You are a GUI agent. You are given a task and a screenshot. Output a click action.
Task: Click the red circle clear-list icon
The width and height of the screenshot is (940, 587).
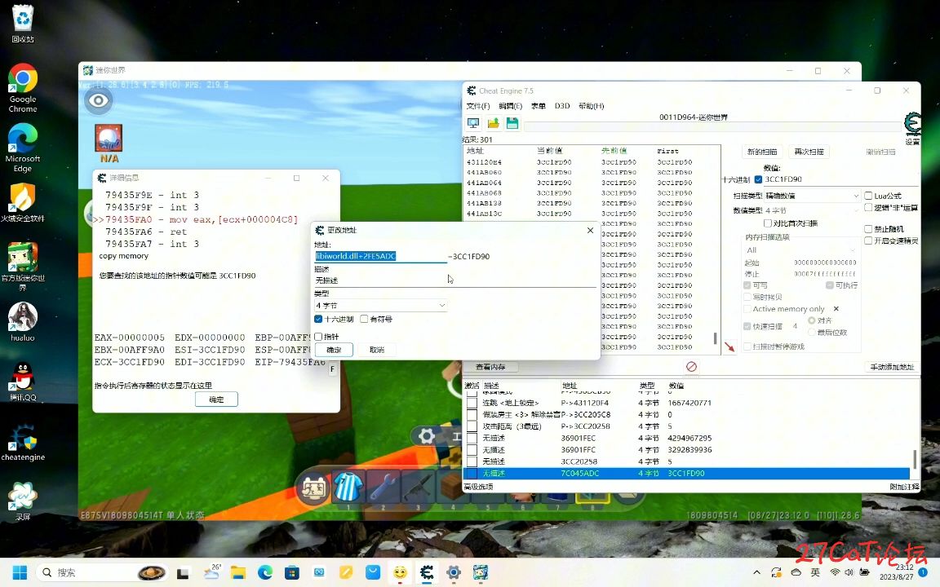691,367
